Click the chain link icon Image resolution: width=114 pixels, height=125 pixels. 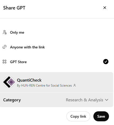[4, 47]
